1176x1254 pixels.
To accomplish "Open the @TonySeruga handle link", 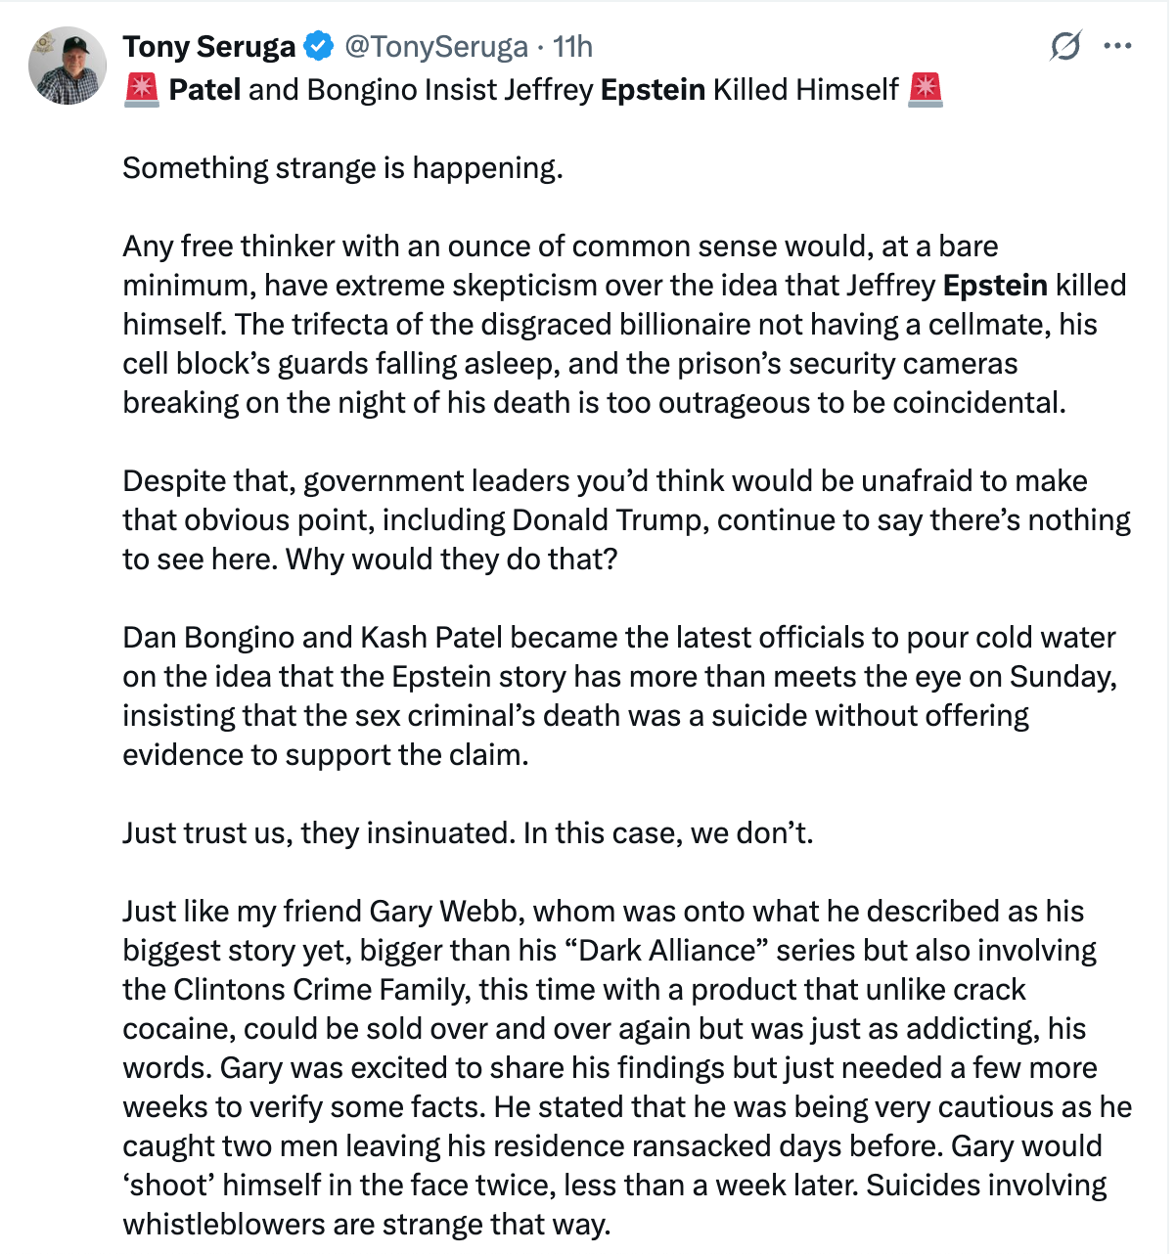I will [x=435, y=46].
